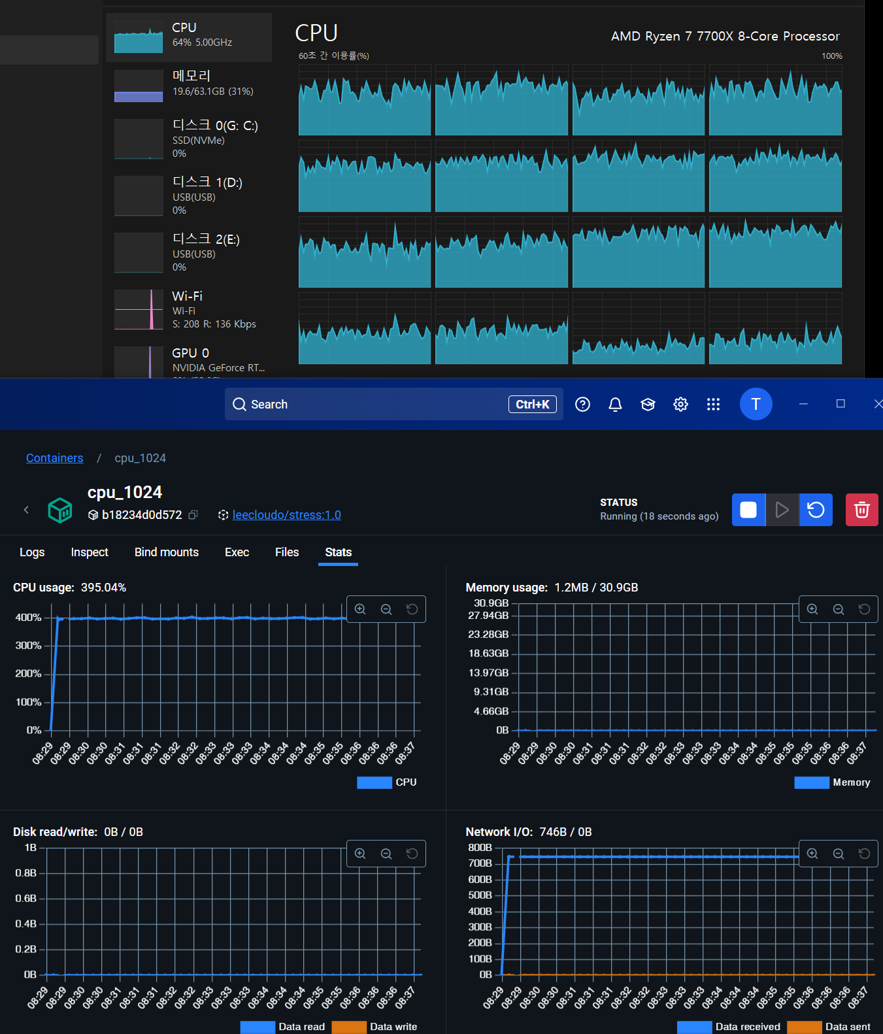
Task: Open the Files tab
Action: [x=287, y=552]
